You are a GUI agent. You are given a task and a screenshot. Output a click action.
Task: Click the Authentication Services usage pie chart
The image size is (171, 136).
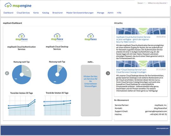pos(22,75)
